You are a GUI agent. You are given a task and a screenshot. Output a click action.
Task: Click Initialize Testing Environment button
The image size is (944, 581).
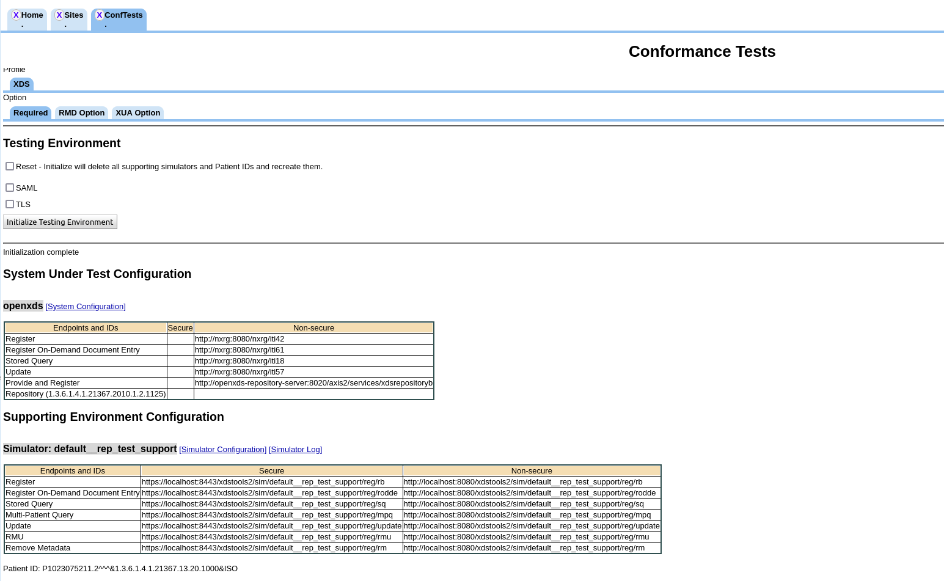click(x=60, y=222)
